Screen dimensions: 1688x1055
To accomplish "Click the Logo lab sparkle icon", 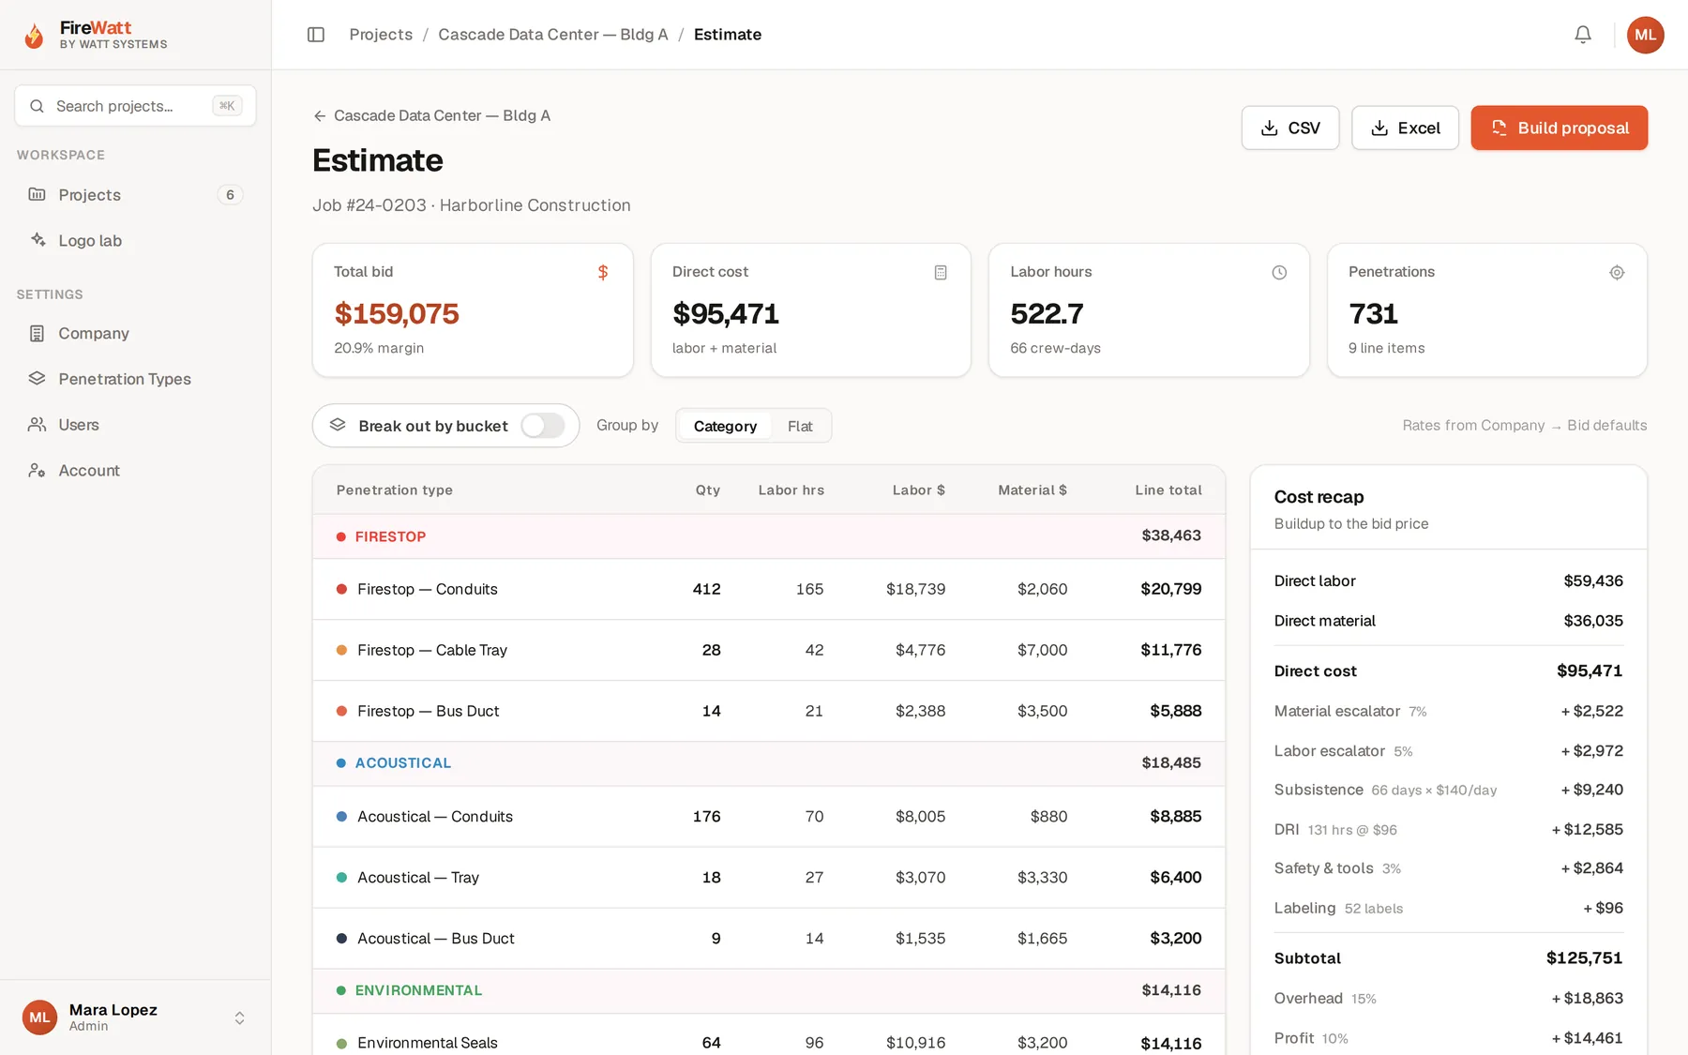I will tap(38, 240).
